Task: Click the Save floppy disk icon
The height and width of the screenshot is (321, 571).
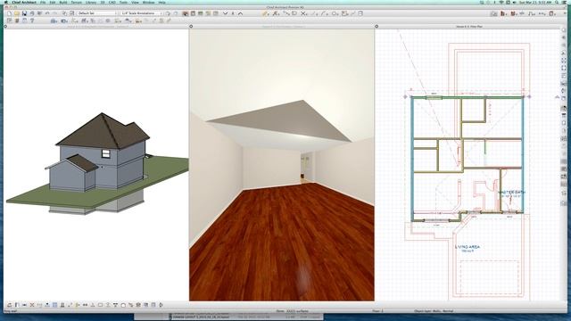Action: coord(24,13)
